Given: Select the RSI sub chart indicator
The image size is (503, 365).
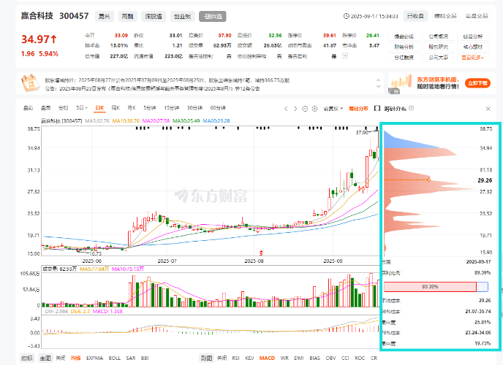Looking at the screenshot, I should click(235, 358).
